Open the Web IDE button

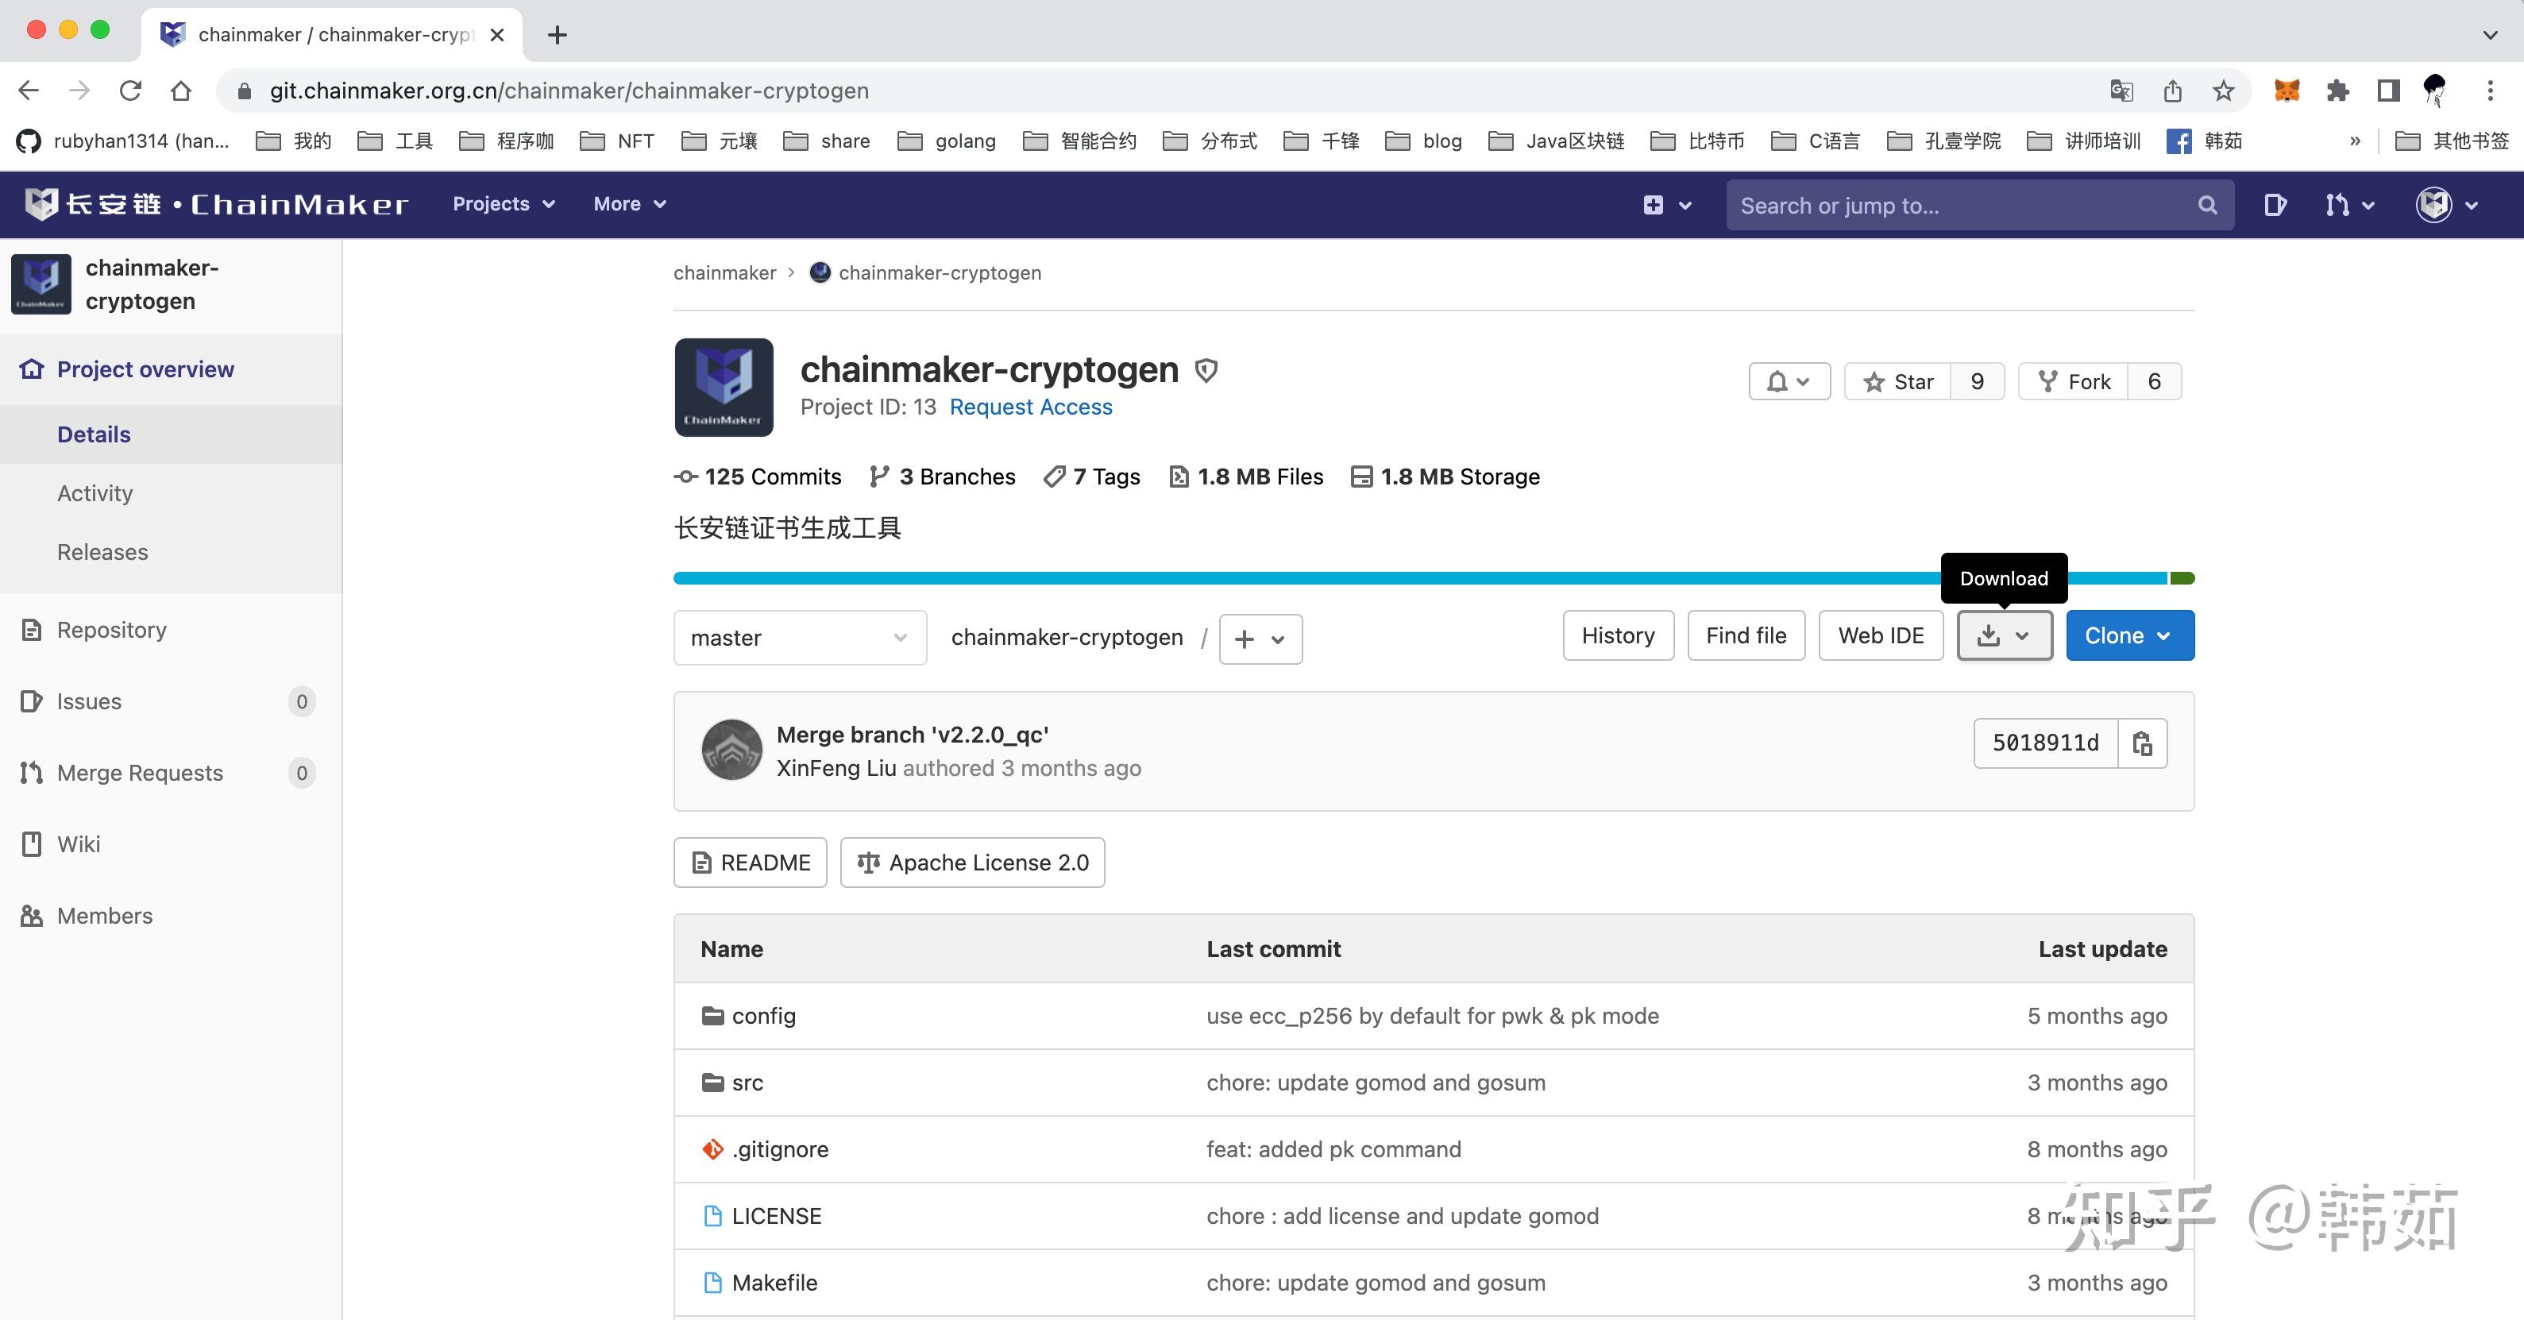1880,636
